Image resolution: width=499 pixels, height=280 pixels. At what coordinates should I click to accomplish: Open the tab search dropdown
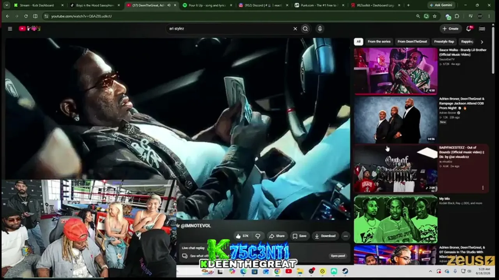[6, 5]
